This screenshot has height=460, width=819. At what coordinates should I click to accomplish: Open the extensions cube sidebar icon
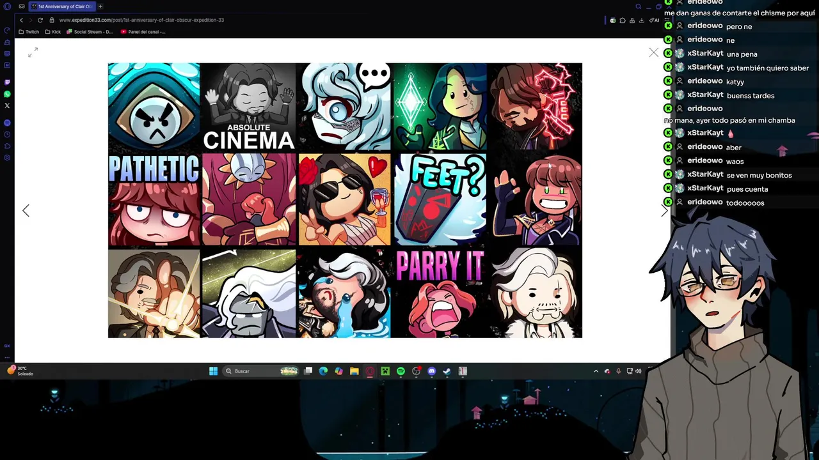(7, 146)
